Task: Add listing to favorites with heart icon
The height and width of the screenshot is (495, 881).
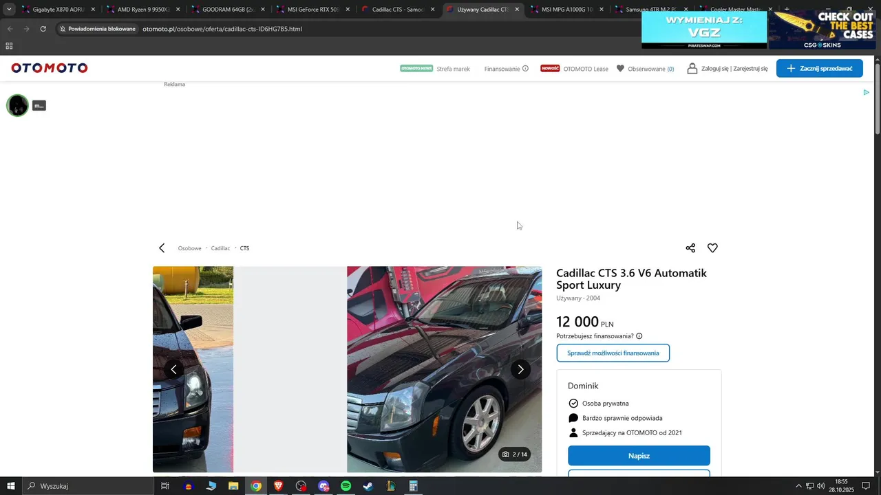Action: pyautogui.click(x=712, y=248)
